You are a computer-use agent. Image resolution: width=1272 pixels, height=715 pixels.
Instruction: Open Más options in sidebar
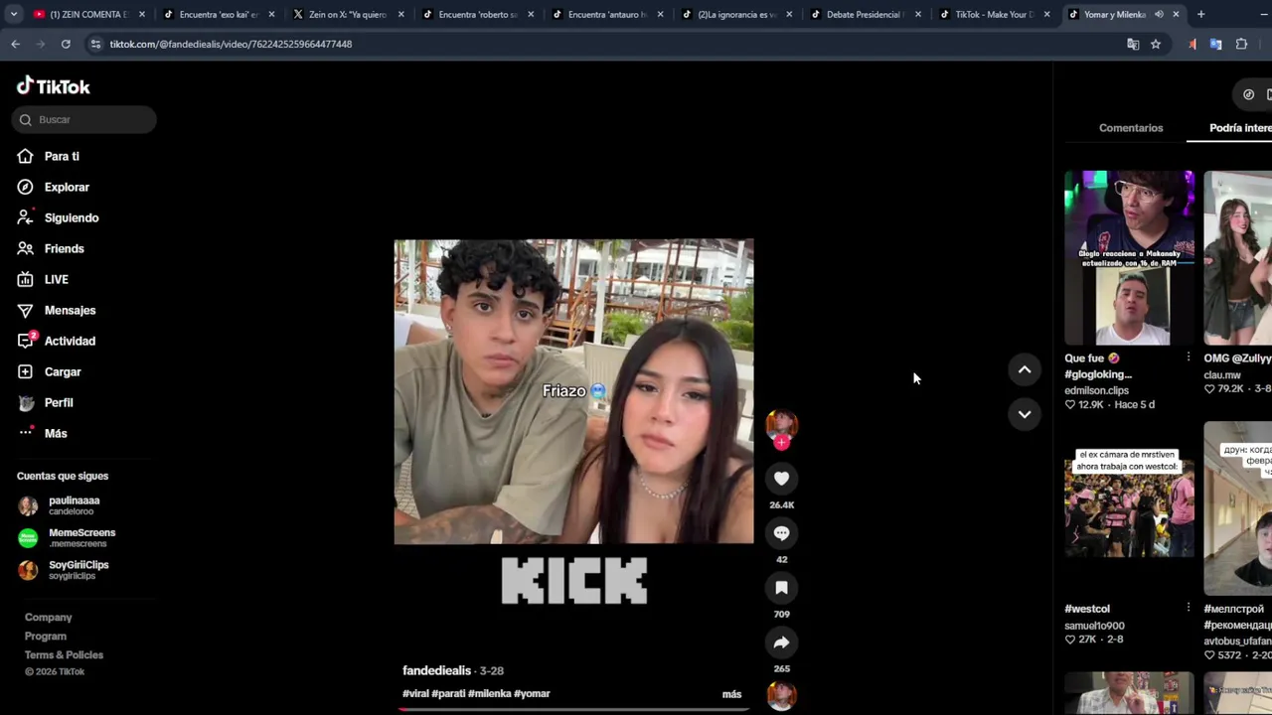pyautogui.click(x=56, y=433)
